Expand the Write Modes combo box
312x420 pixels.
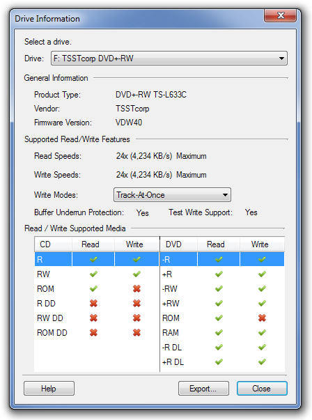click(172, 195)
